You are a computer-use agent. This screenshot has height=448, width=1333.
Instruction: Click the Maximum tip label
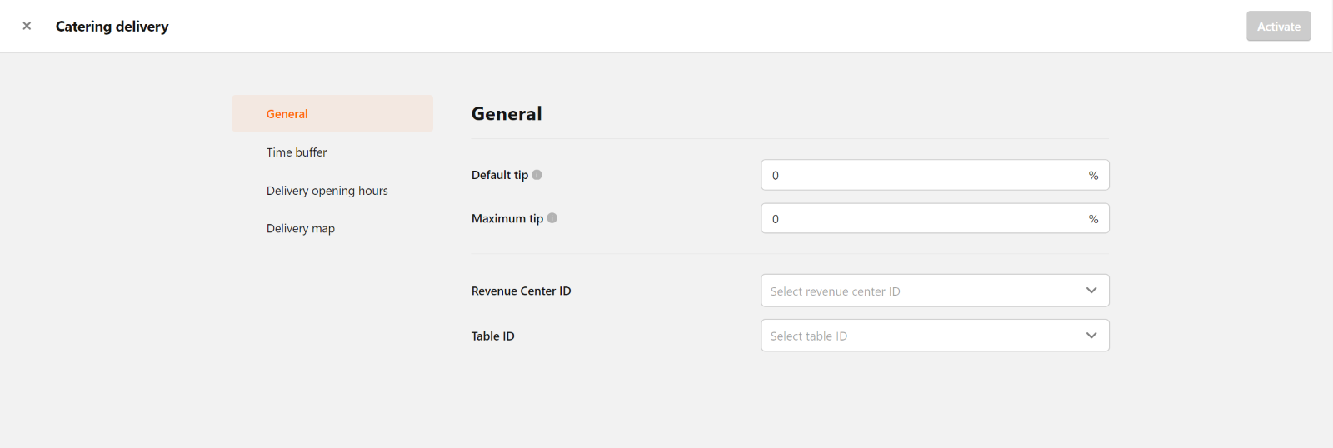[507, 218]
